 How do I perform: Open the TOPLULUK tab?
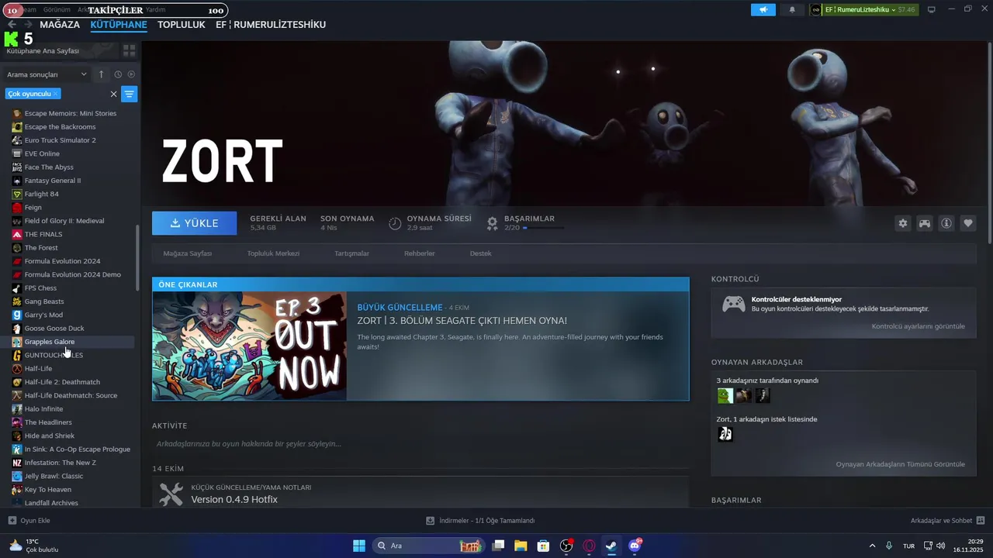click(x=182, y=25)
